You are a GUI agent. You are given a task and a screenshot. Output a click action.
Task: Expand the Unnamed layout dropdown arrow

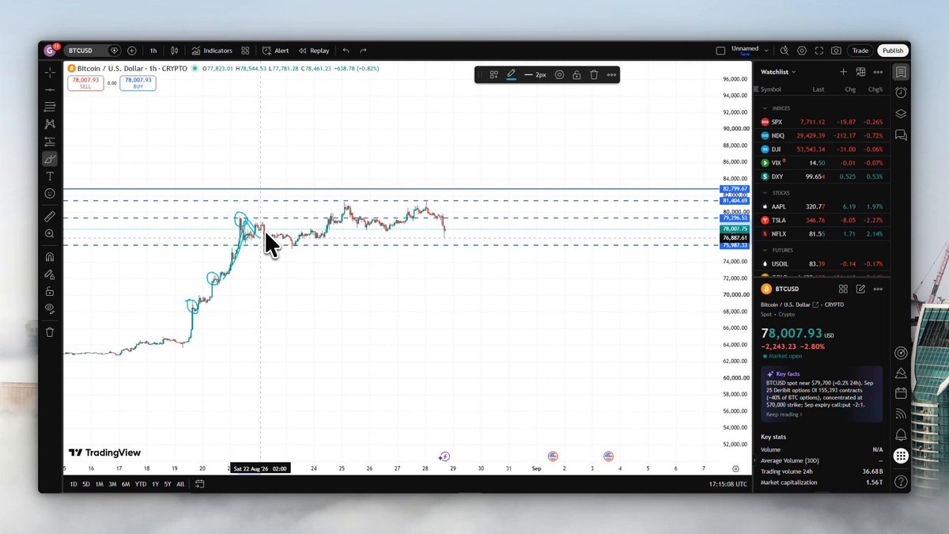coord(766,51)
